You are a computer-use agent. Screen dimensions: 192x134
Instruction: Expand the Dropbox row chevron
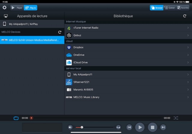pos(188,47)
